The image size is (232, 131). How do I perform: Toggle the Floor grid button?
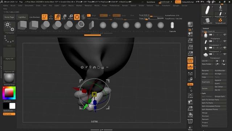(190, 67)
